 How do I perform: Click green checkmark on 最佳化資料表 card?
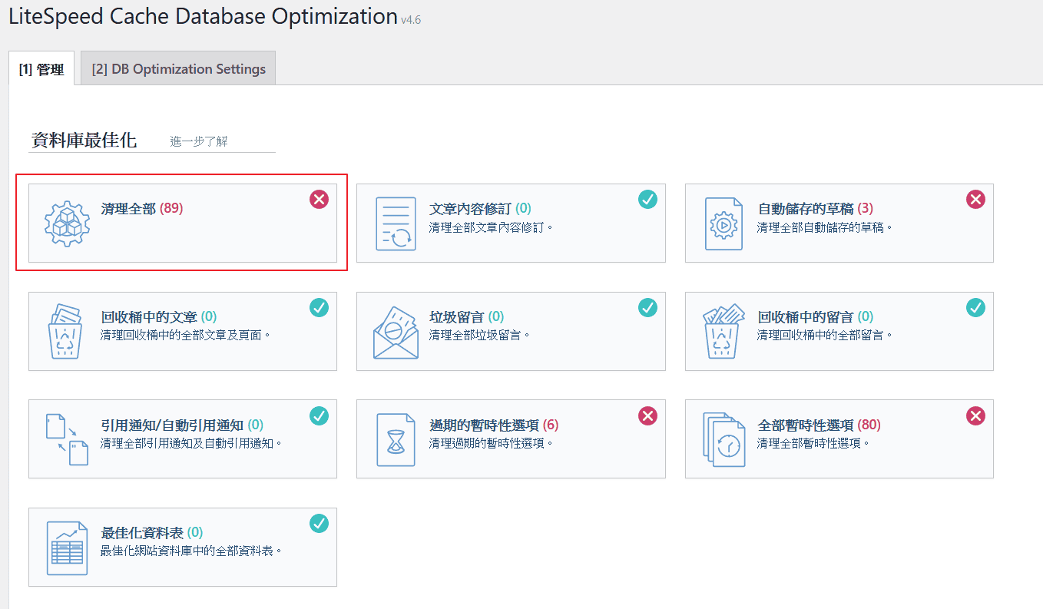[319, 524]
